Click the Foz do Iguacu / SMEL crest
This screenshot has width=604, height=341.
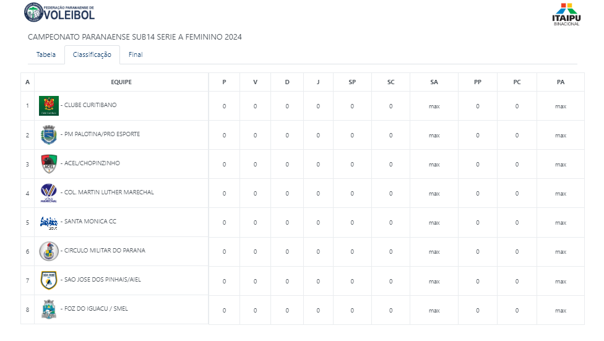(x=49, y=309)
